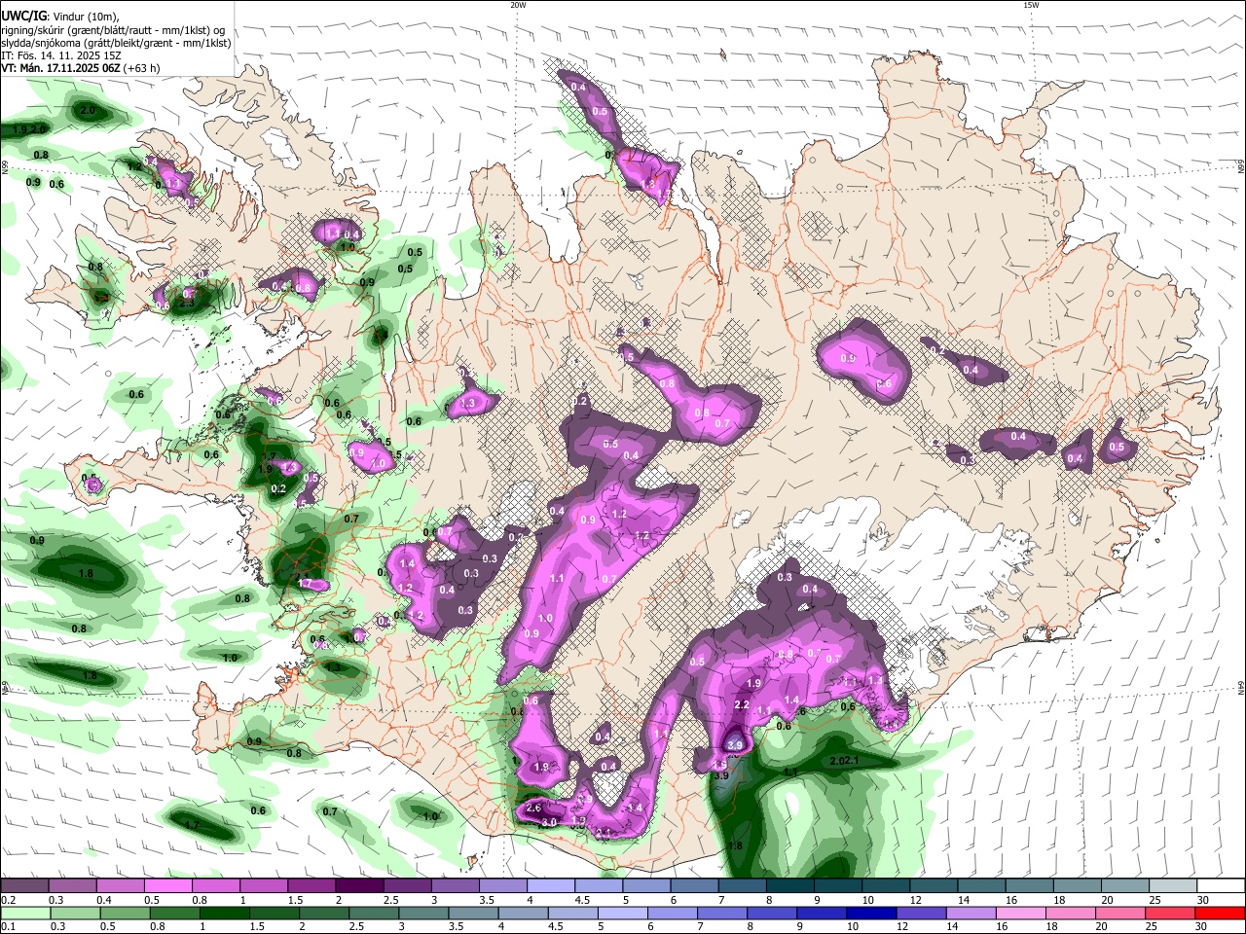Image resolution: width=1246 pixels, height=934 pixels.
Task: Pick the 1.5 purple swatch in upper scale
Action: [x=310, y=885]
